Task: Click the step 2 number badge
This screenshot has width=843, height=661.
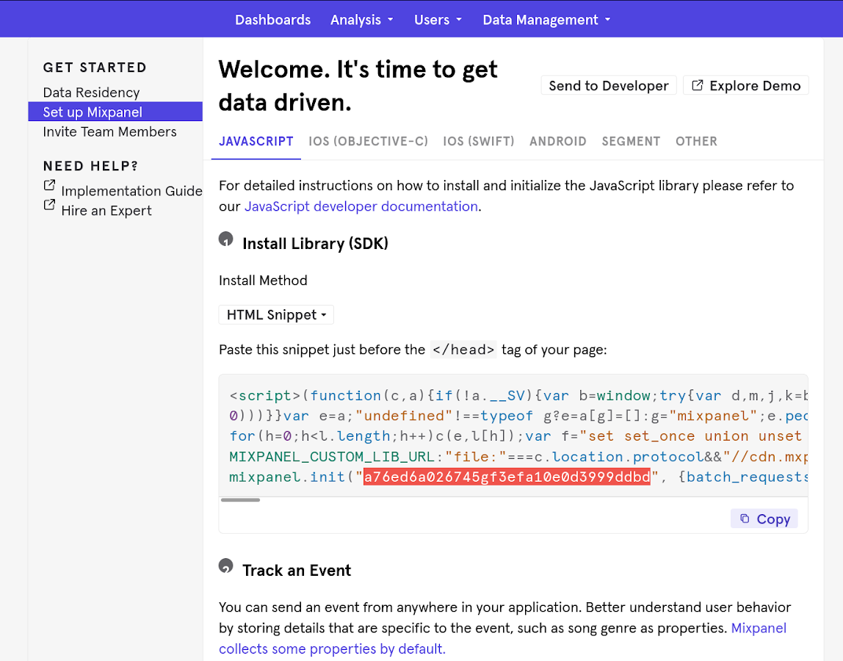Action: pos(226,566)
